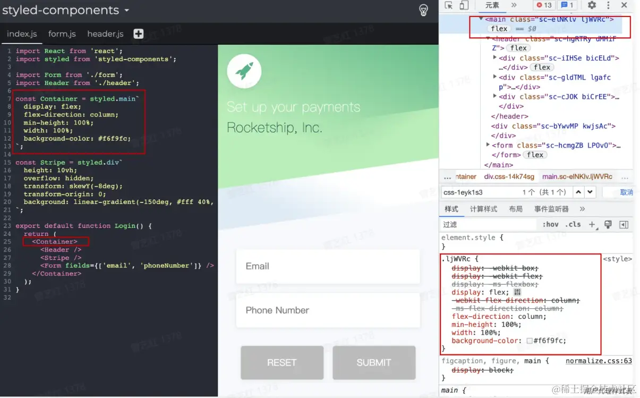Toggle the computed styles sidebar icon
This screenshot has height=398, width=640.
tap(624, 225)
